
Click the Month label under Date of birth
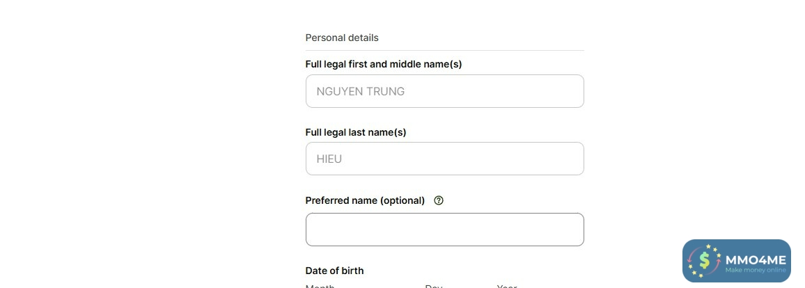[x=320, y=286]
